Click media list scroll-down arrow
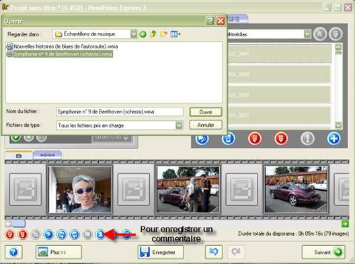355x264 pixels. point(338,125)
